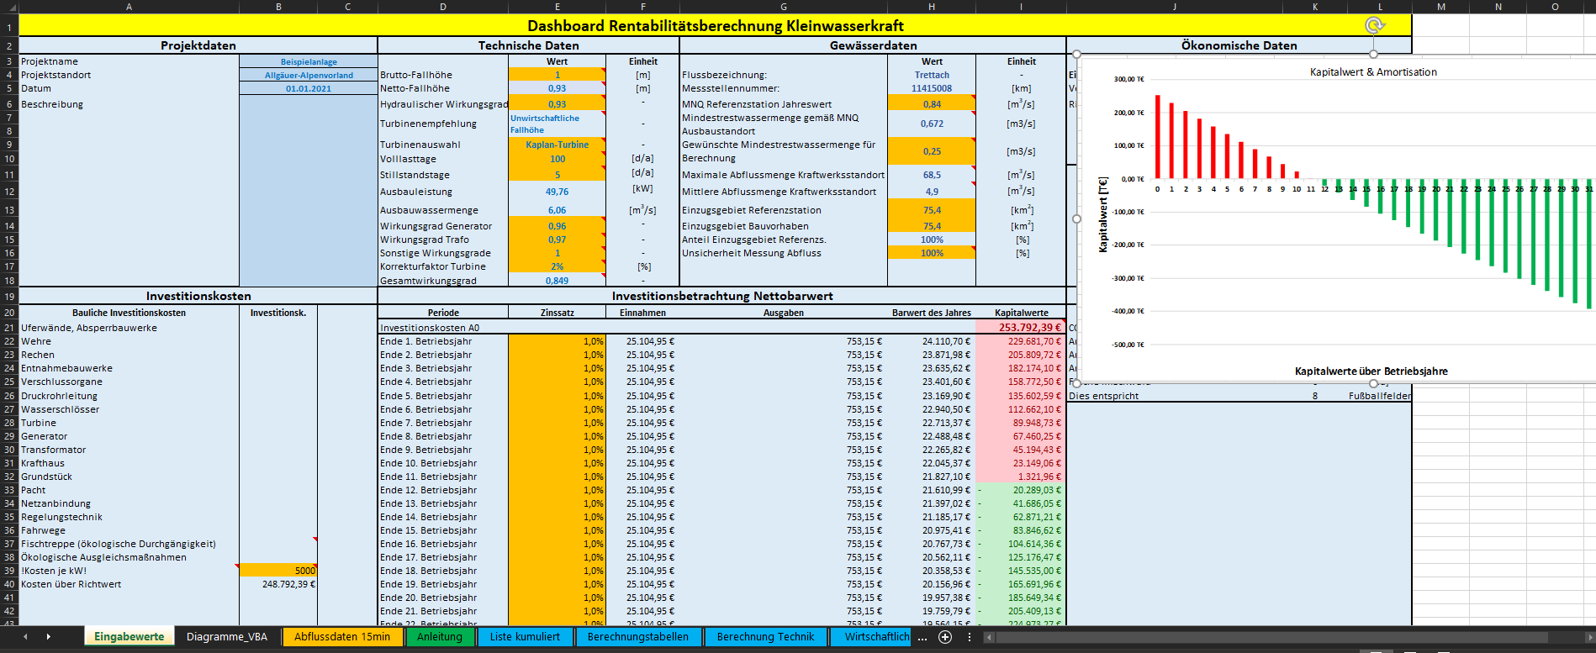Screen dimensions: 1596x653
Task: Select the Fußballfelder cell
Action: click(x=1379, y=396)
